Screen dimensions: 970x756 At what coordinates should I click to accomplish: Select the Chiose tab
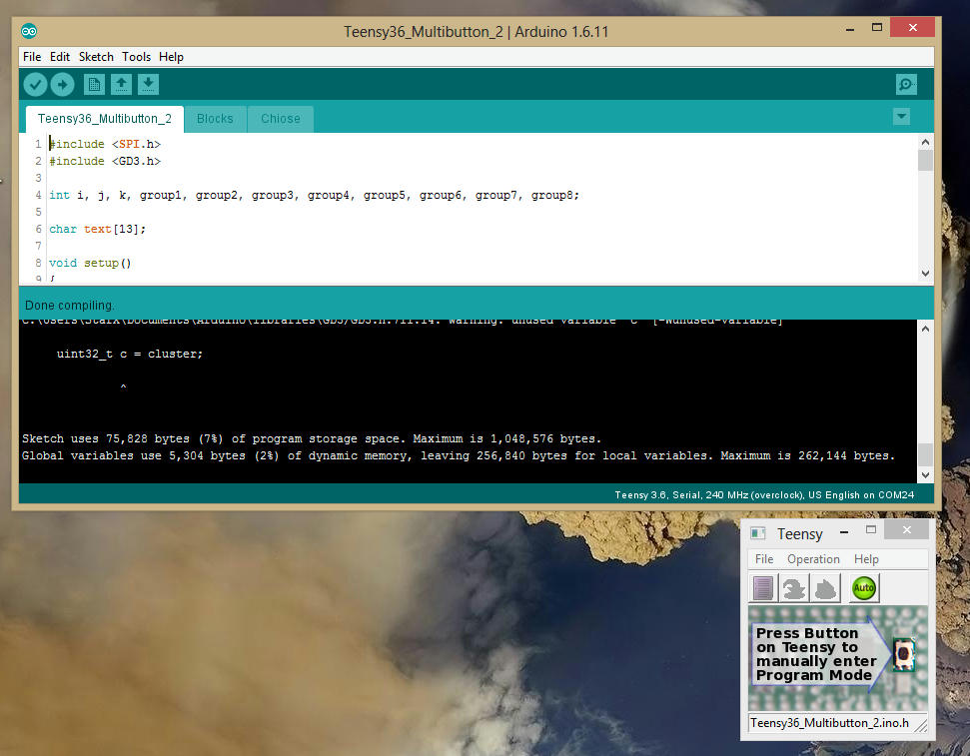tap(280, 118)
